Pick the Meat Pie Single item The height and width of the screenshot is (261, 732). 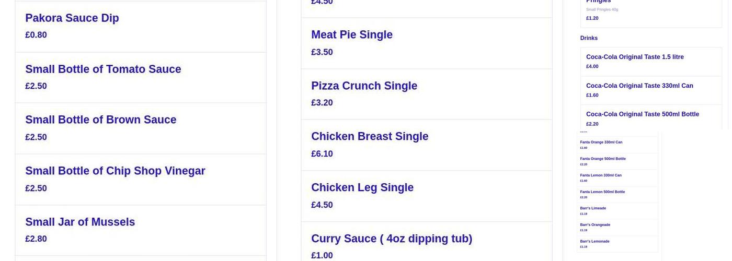pos(426,43)
